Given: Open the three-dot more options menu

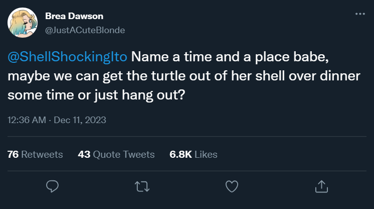Looking at the screenshot, I should [x=360, y=14].
